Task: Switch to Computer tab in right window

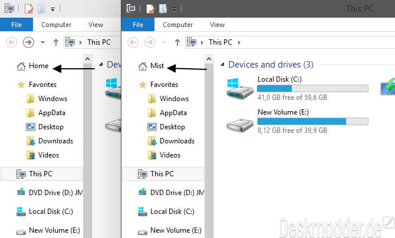Action: coord(178,25)
